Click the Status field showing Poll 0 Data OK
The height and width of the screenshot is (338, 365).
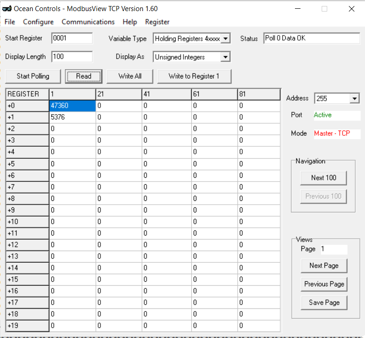point(312,38)
